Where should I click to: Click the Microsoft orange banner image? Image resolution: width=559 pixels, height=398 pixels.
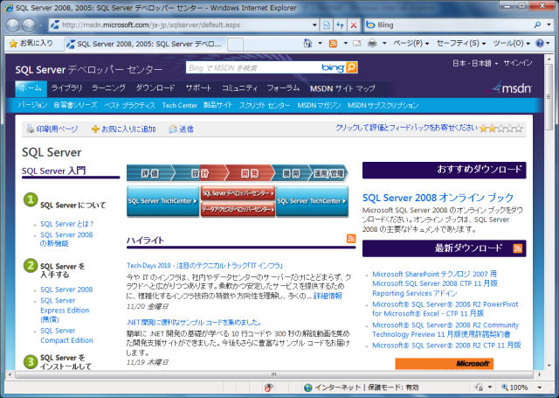(x=445, y=364)
